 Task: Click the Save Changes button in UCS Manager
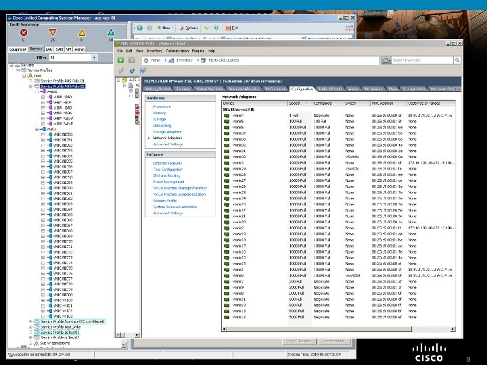tap(300, 341)
